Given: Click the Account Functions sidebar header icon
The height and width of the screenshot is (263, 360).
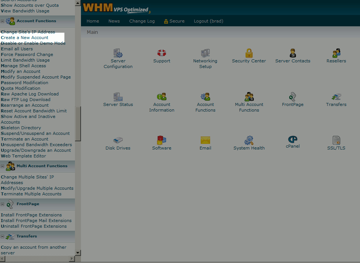Looking at the screenshot, I should [x=10, y=21].
